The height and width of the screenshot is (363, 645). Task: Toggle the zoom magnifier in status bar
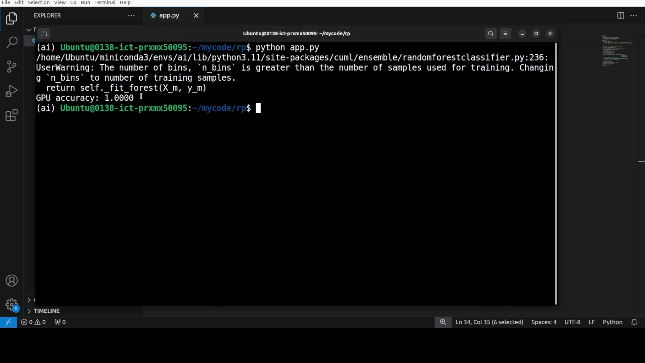click(x=443, y=322)
